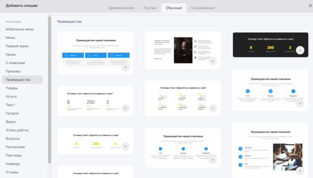Viewport: 313px width, 178px height.
Task: Add the black-background statistics section with plus
Action: (300, 50)
